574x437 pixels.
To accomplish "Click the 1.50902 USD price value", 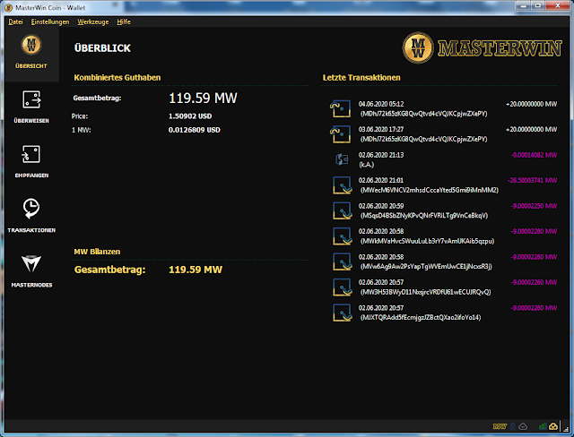I will 190,116.
